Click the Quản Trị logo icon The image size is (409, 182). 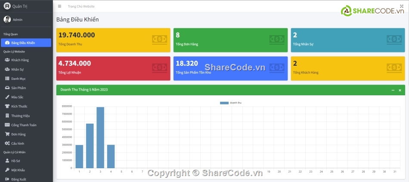[7, 6]
